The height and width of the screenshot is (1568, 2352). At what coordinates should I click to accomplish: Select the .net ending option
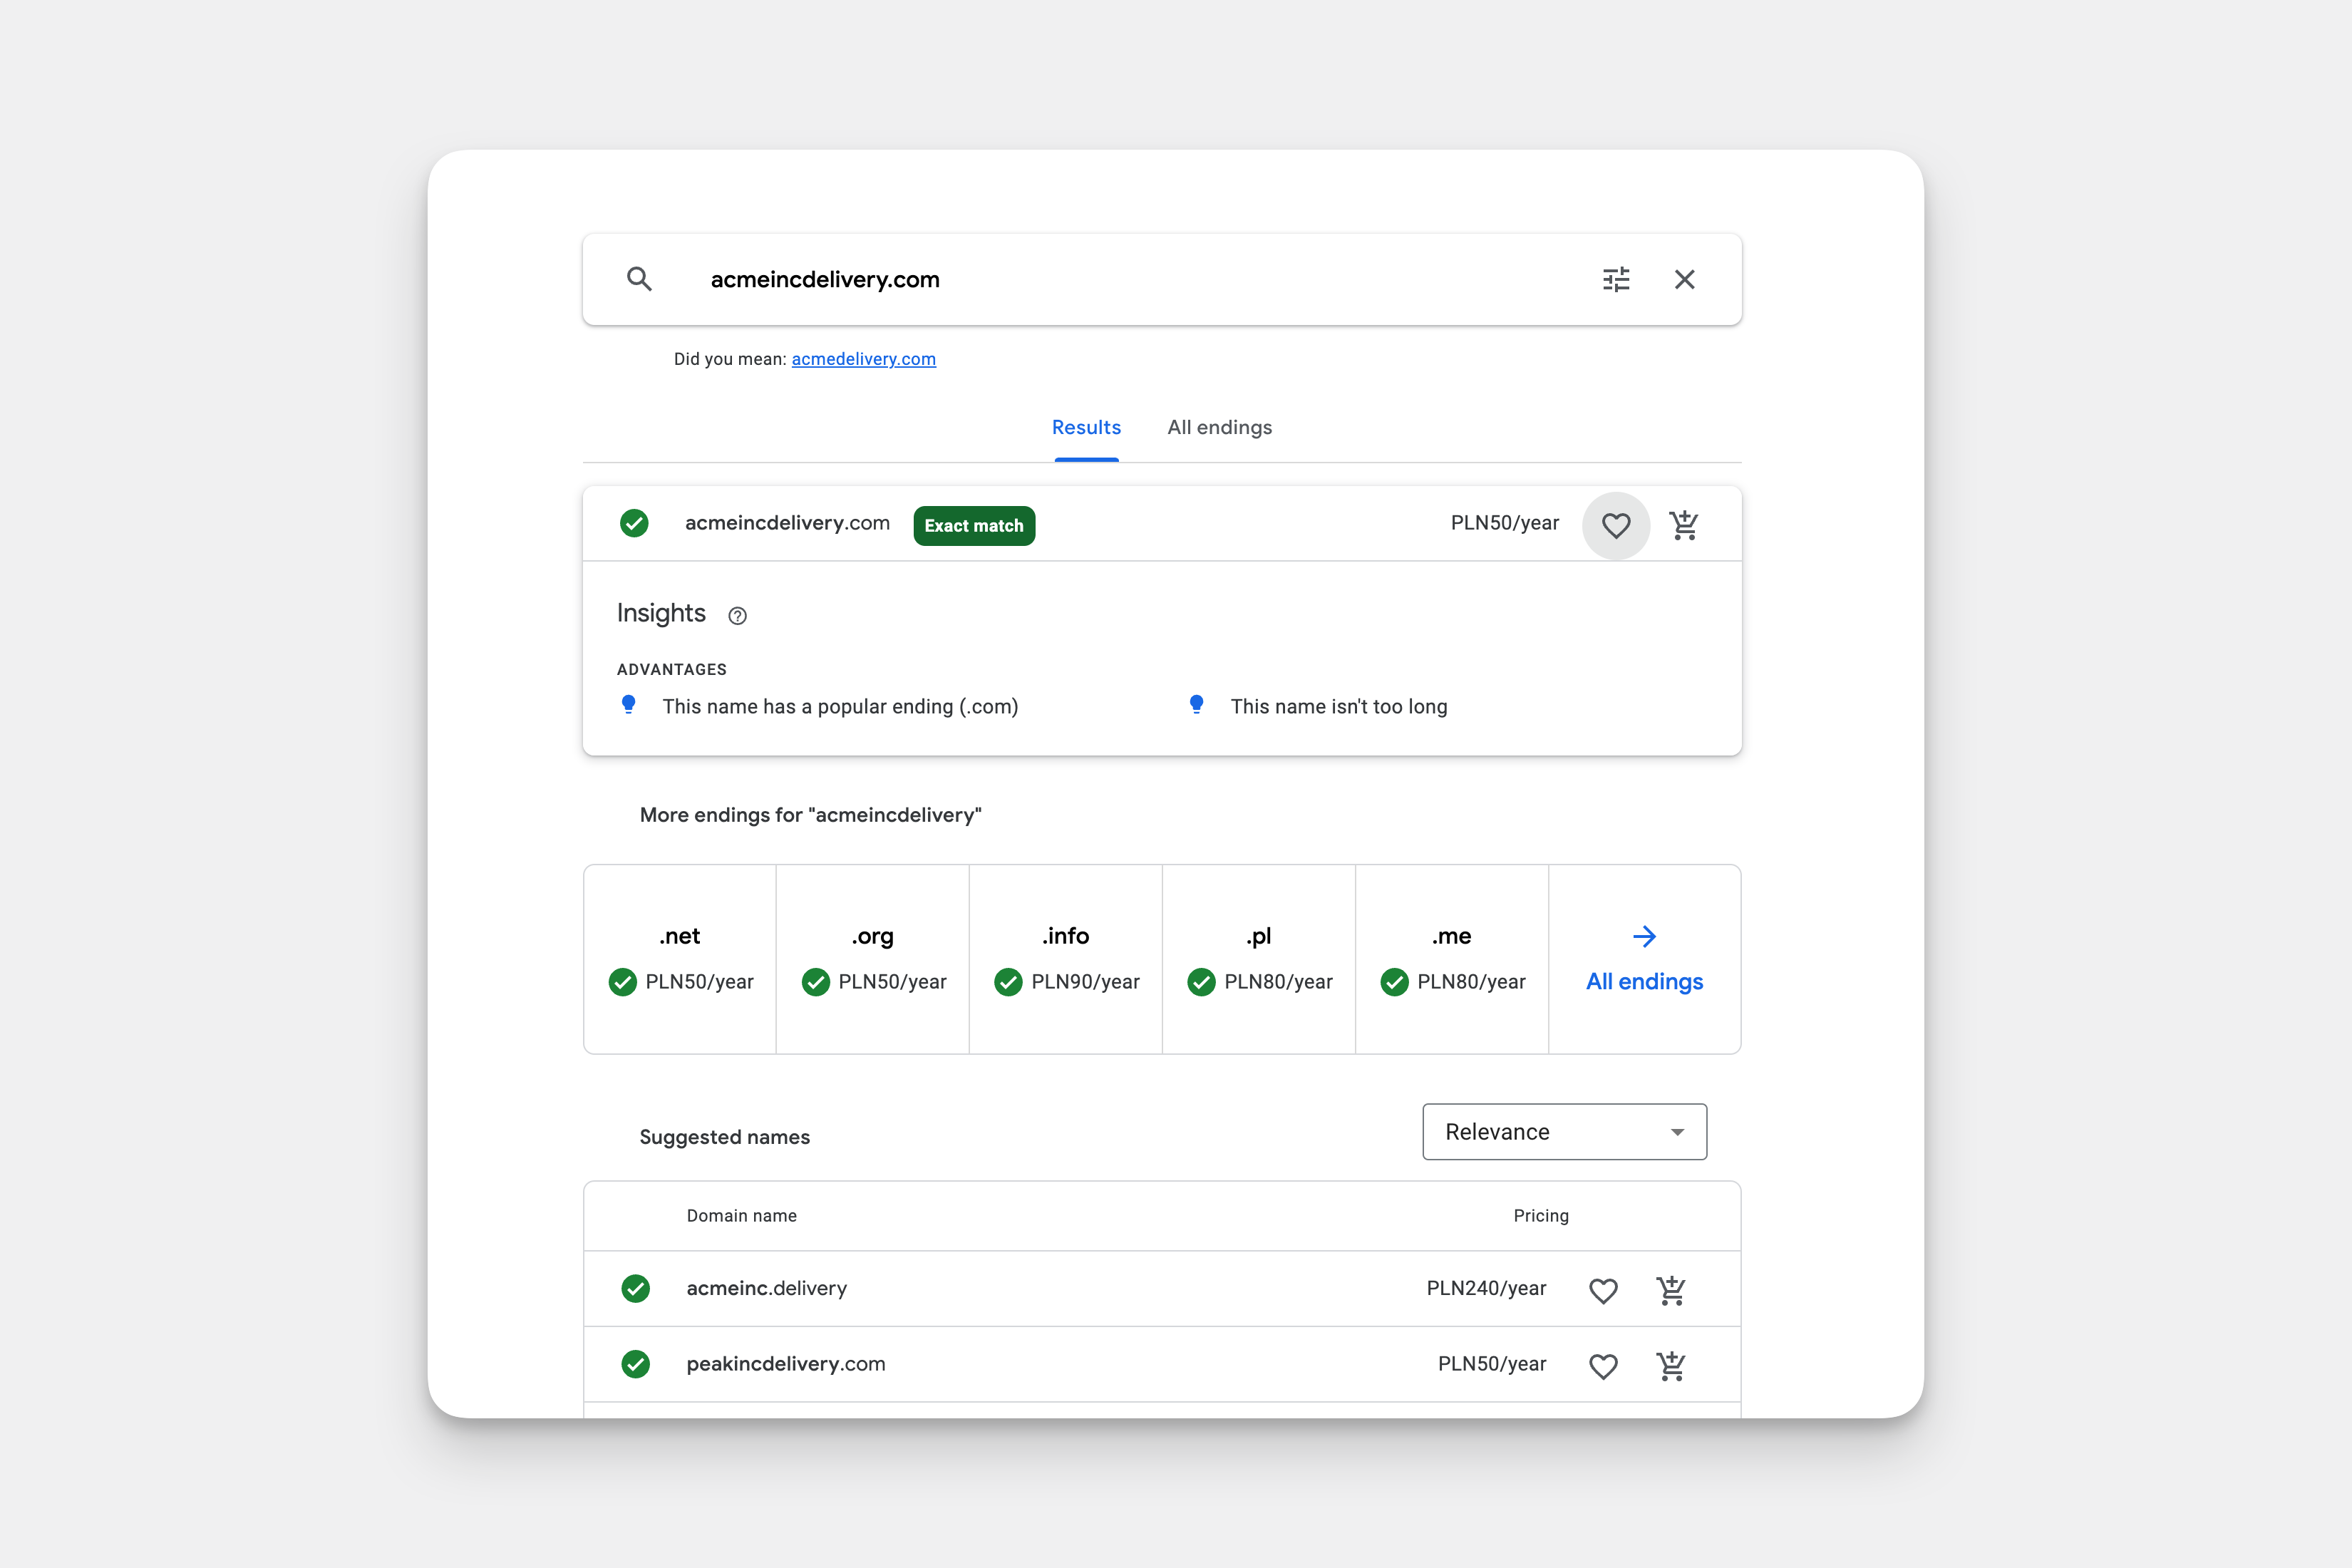pyautogui.click(x=680, y=959)
